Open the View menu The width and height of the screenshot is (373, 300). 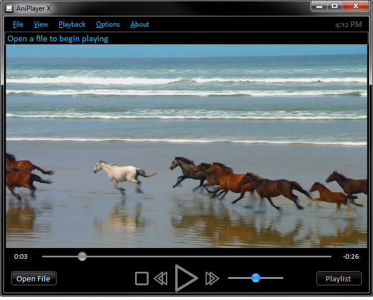click(x=41, y=24)
